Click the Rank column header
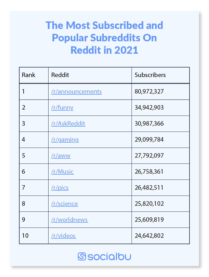This screenshot has height=277, width=209. pyautogui.click(x=28, y=75)
